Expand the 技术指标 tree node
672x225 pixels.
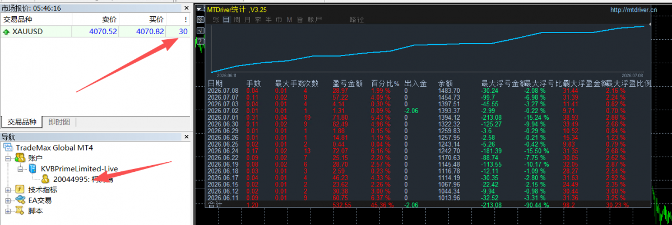point(8,190)
